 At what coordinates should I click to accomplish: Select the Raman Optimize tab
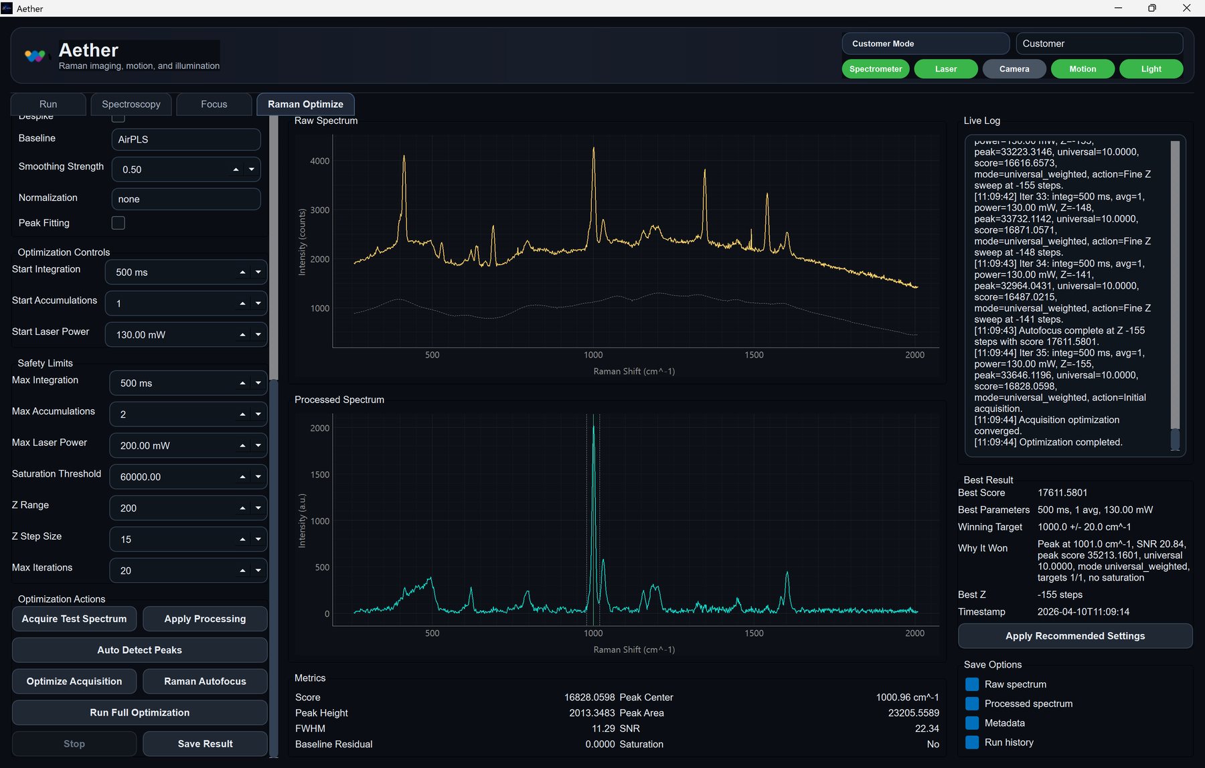[305, 104]
